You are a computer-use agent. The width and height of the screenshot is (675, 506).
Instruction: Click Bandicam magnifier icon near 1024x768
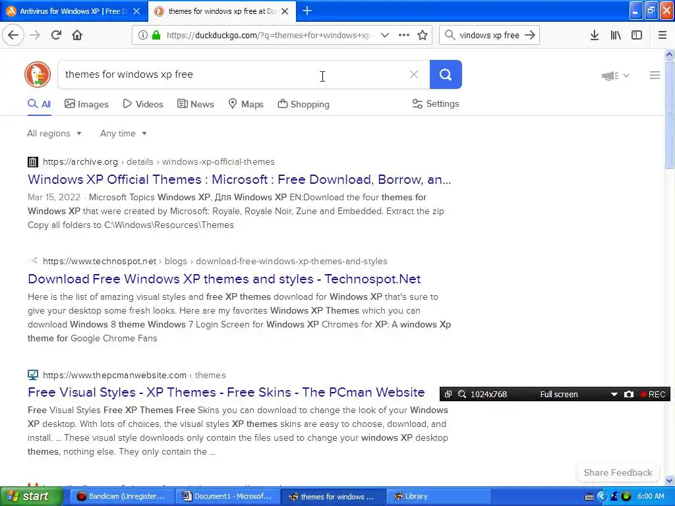tap(462, 394)
